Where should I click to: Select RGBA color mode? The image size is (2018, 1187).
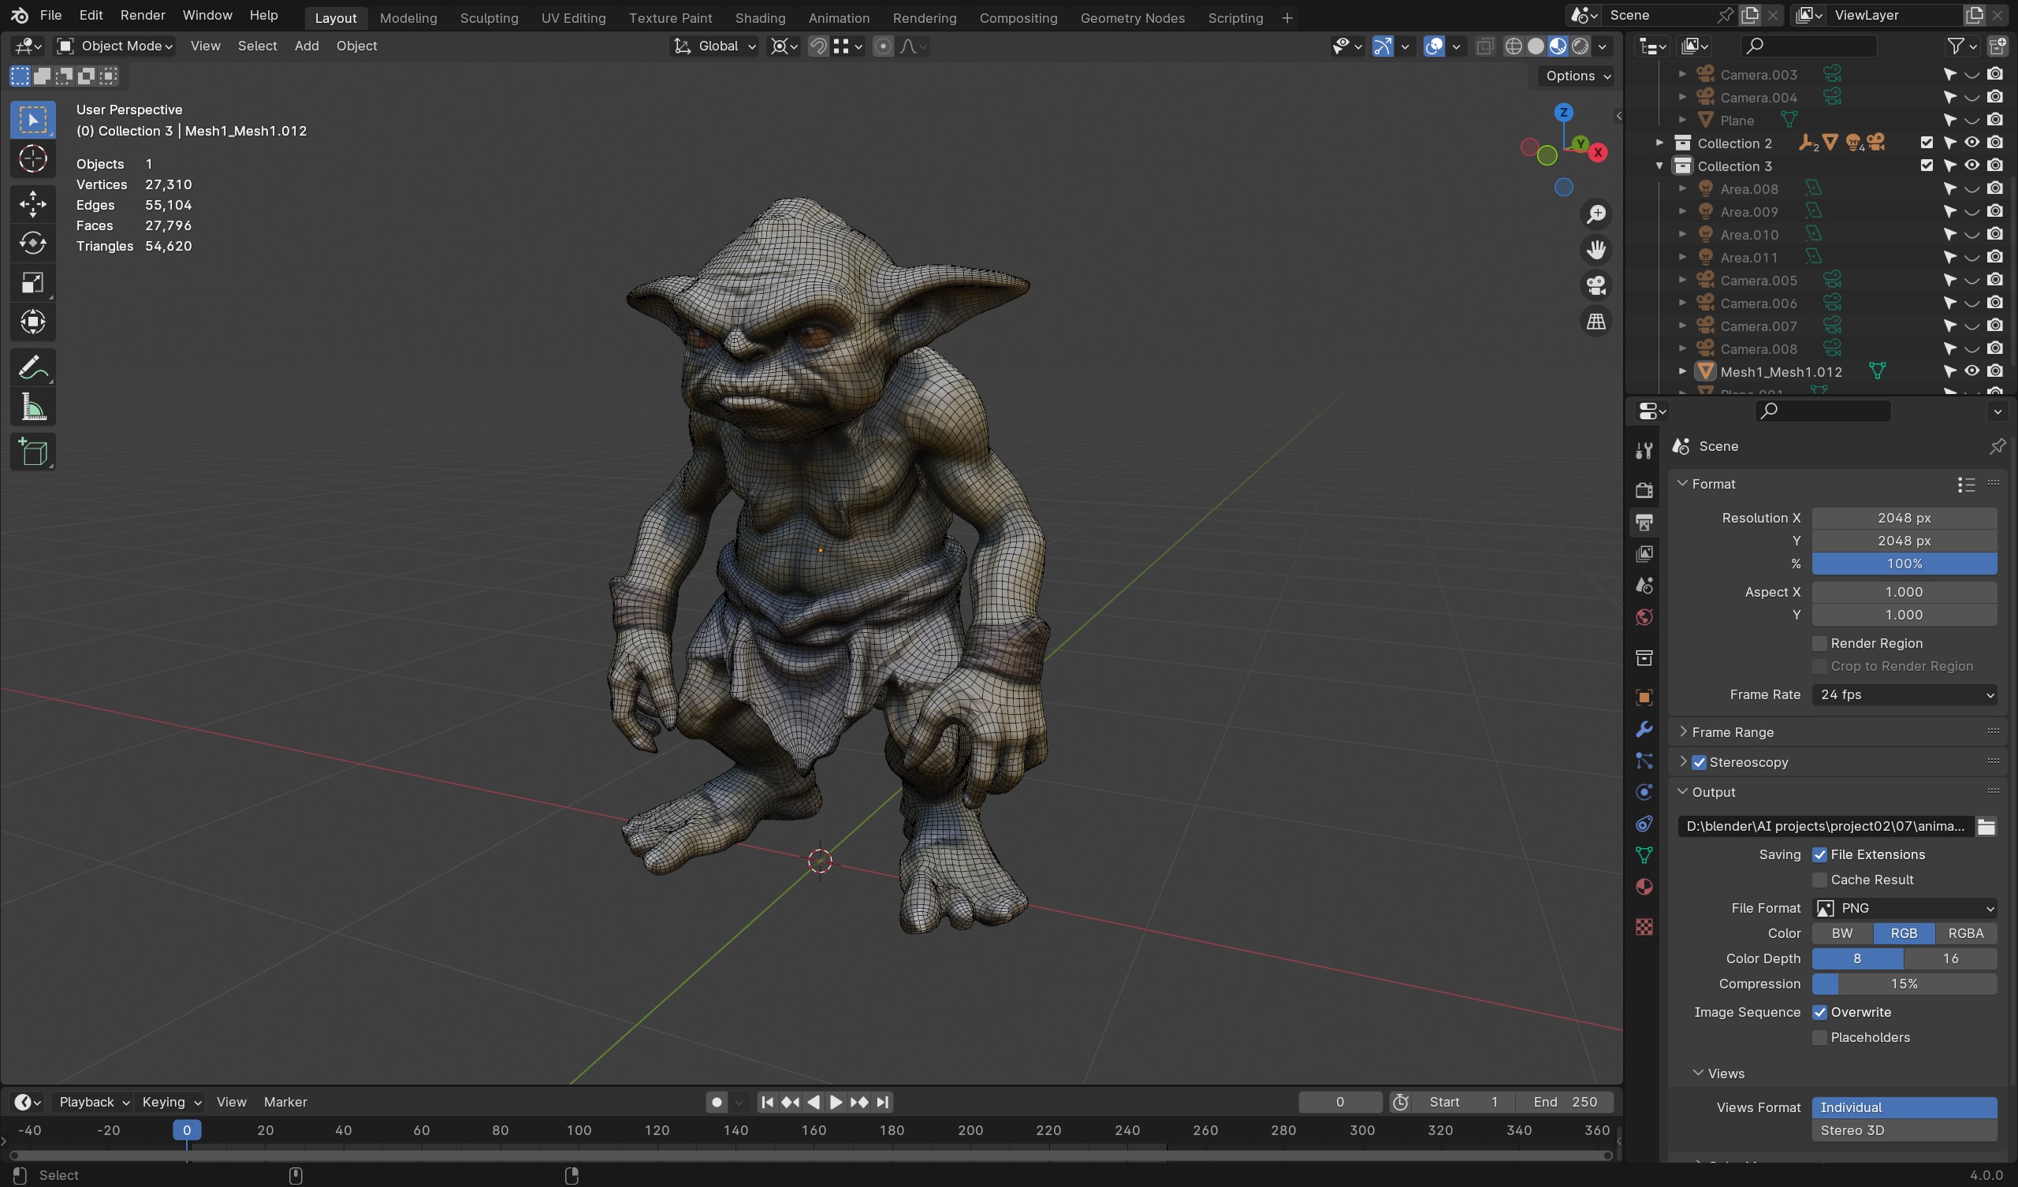(1965, 934)
